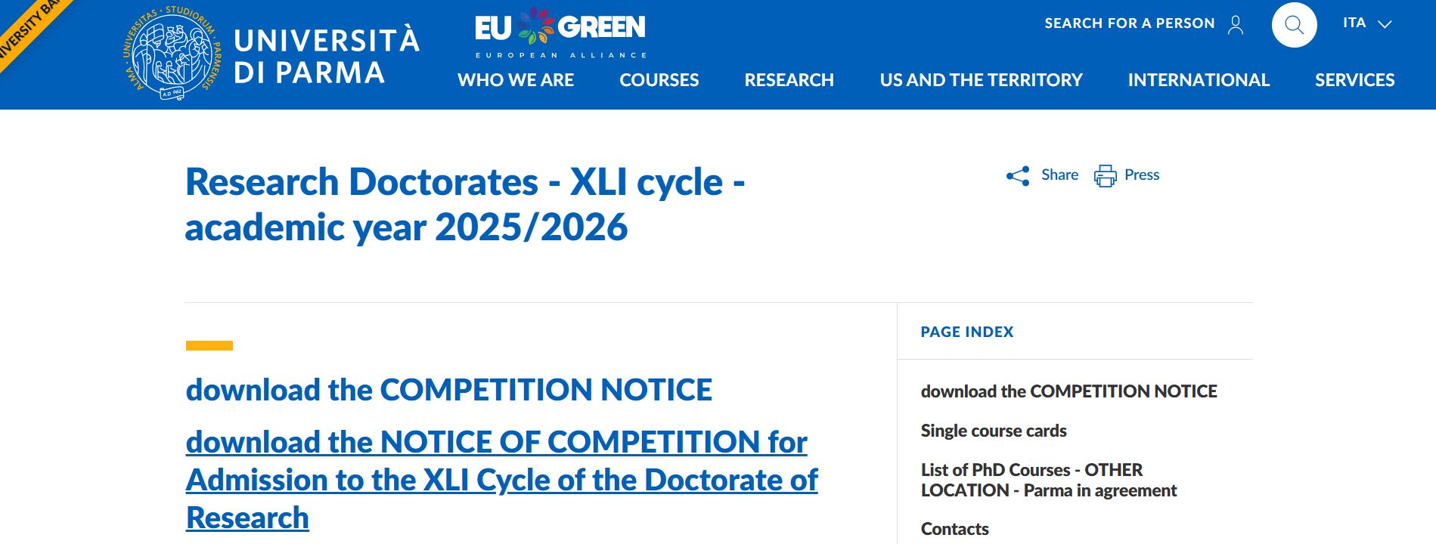Go to List of PhD Courses - Other Location
Image resolution: width=1436 pixels, height=544 pixels.
click(x=1048, y=480)
